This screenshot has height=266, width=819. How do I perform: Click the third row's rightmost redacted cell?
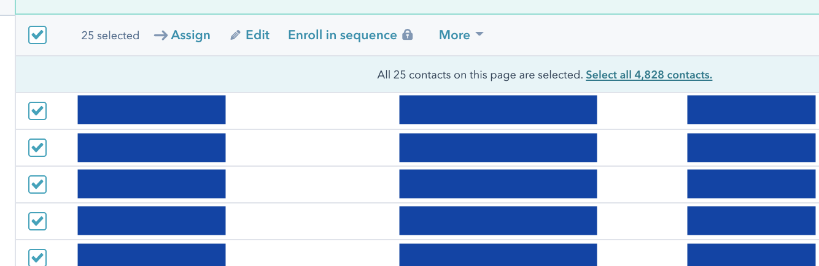click(x=753, y=184)
